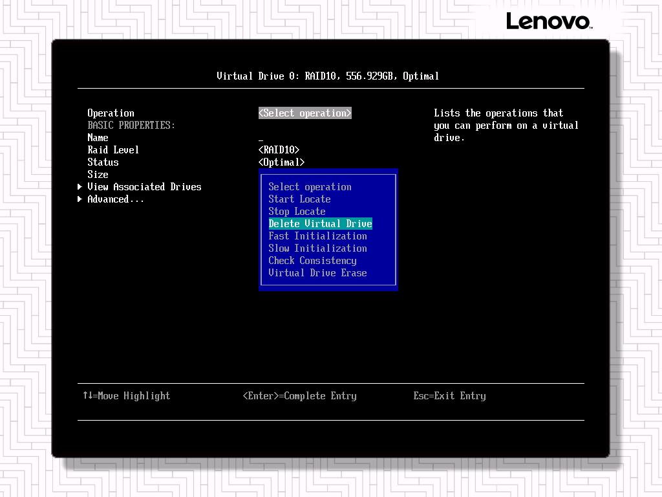The image size is (662, 497).
Task: Select Start Locate from the popup
Action: coord(299,199)
